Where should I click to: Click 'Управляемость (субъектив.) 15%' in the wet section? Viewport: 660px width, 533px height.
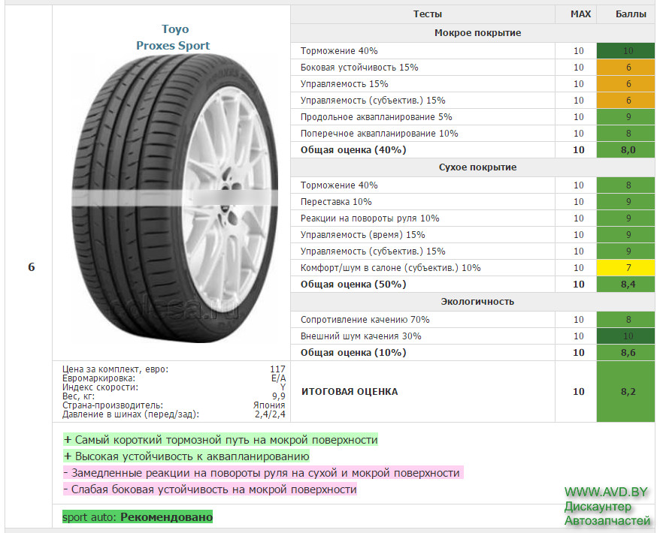tap(373, 101)
